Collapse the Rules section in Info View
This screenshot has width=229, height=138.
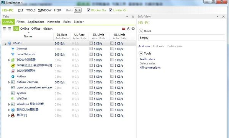(141, 31)
